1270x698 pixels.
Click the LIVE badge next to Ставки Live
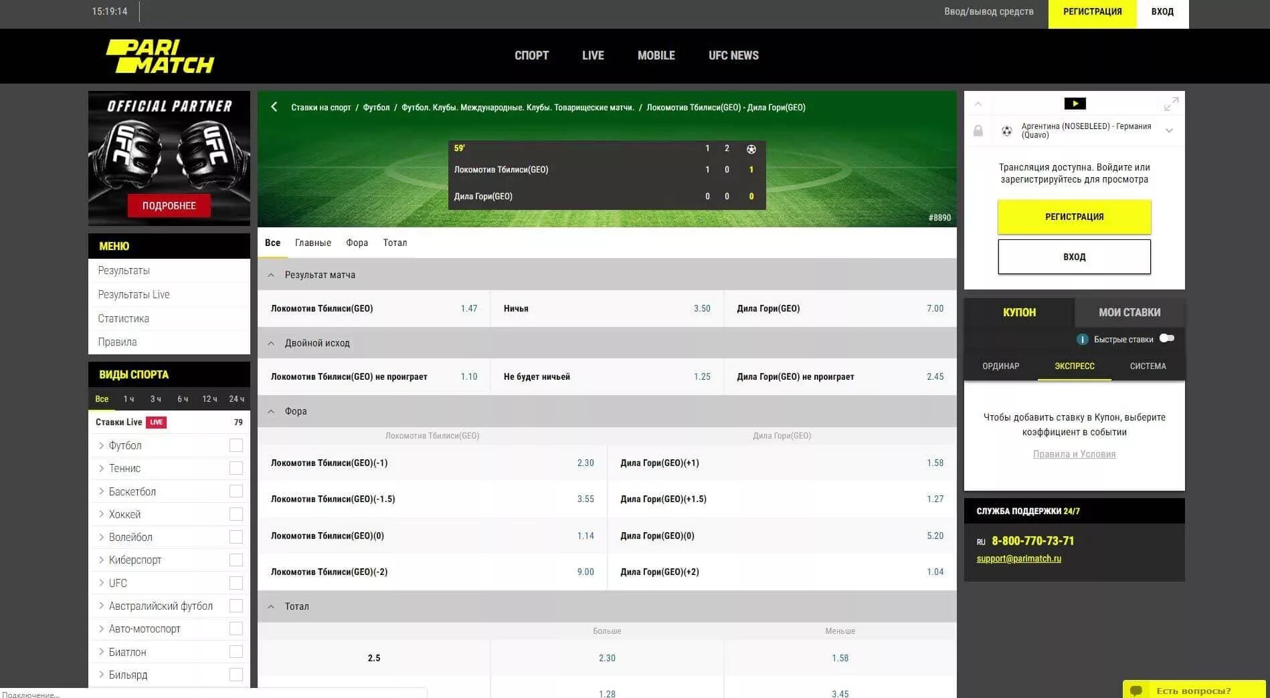[157, 422]
